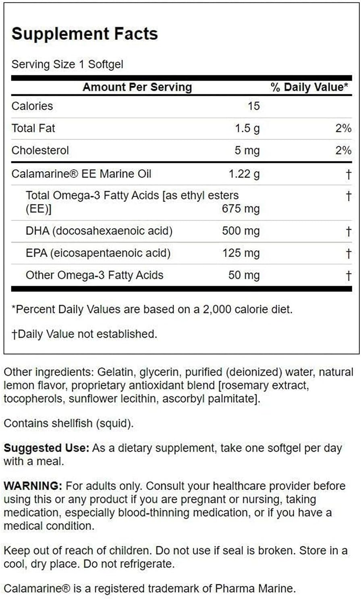
Task: Click the EPA 125 mg value
Action: (241, 253)
